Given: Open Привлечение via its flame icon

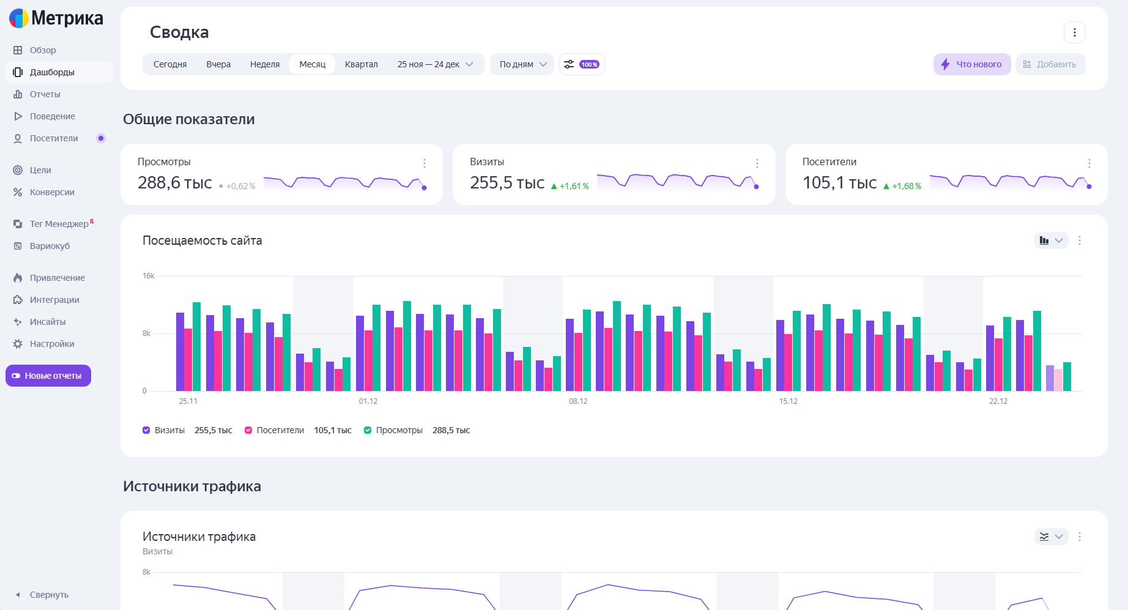Looking at the screenshot, I should (x=18, y=278).
